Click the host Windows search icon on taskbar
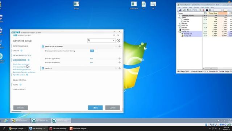The width and height of the screenshot is (232, 131). (x=4, y=128)
